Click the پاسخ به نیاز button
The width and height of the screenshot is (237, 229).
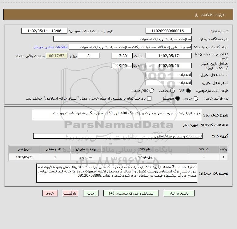pyautogui.click(x=179, y=193)
